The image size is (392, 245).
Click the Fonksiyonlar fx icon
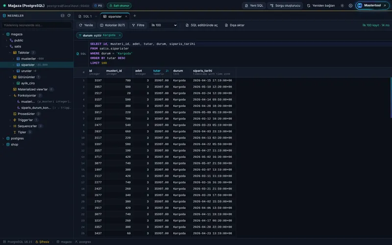click(x=15, y=96)
